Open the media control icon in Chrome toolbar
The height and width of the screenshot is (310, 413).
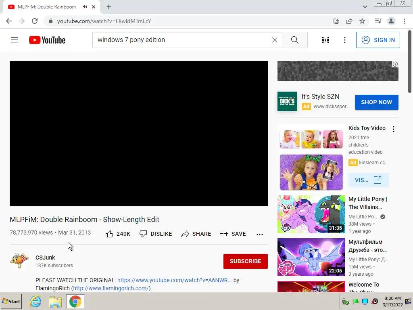click(x=378, y=21)
